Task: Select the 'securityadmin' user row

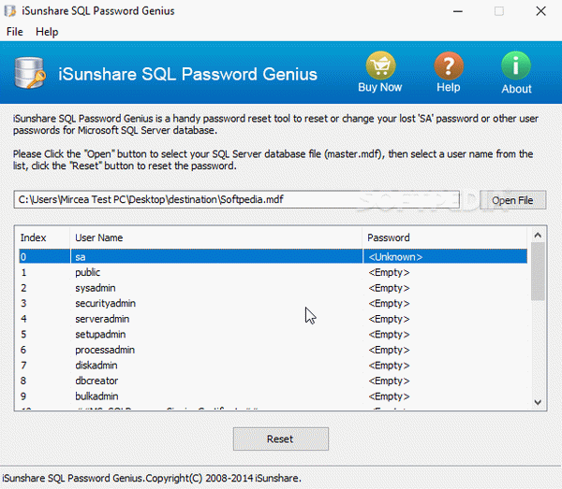Action: (x=274, y=303)
